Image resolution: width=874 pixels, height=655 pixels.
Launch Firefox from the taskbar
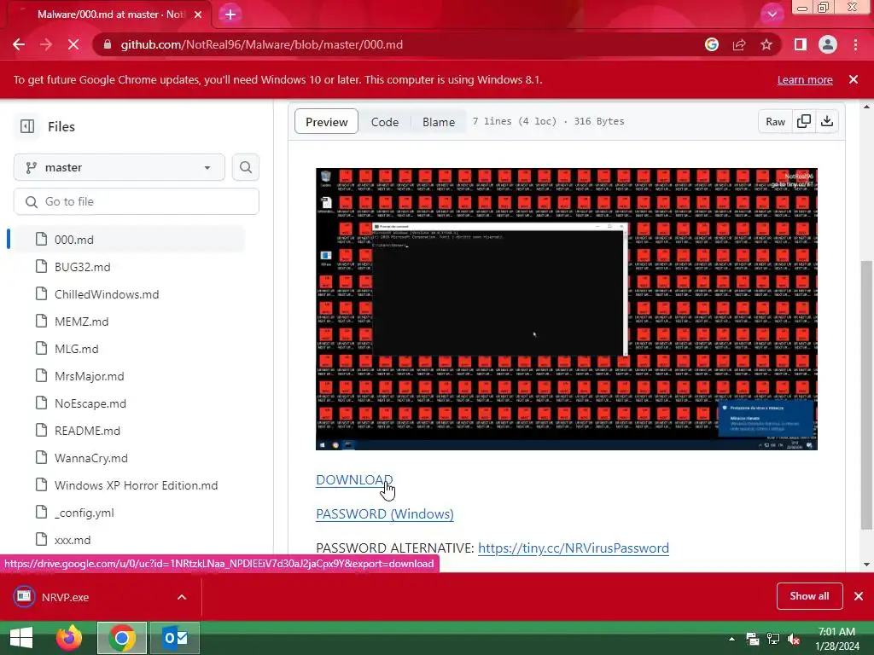click(68, 638)
